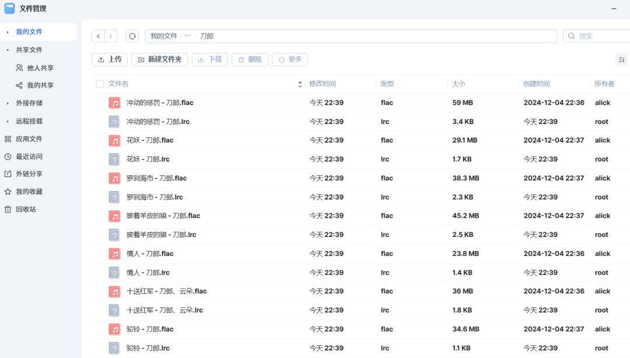This screenshot has width=630, height=358.
Task: Click 下载 download button
Action: [x=210, y=60]
